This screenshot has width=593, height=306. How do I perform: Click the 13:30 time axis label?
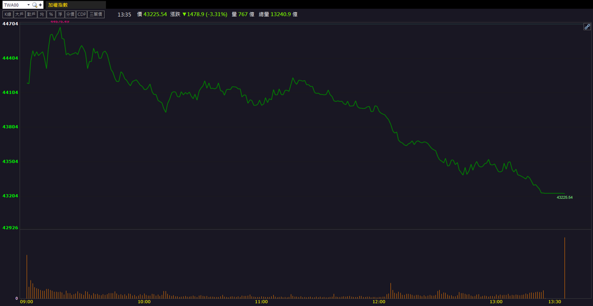pyautogui.click(x=555, y=302)
